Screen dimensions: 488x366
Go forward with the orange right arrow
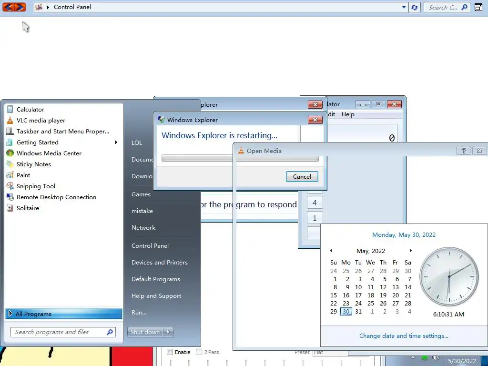(x=20, y=7)
